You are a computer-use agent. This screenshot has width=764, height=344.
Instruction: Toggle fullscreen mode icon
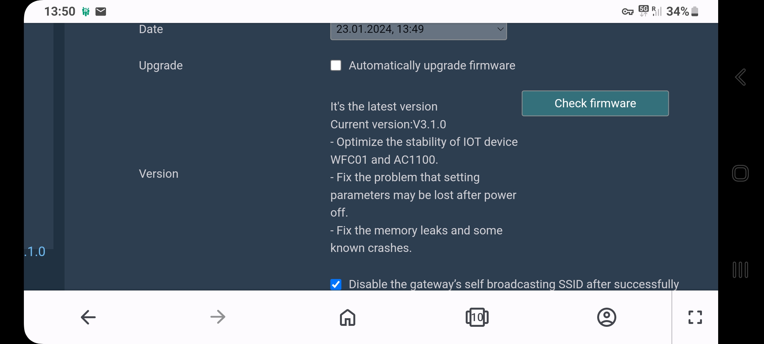click(695, 317)
